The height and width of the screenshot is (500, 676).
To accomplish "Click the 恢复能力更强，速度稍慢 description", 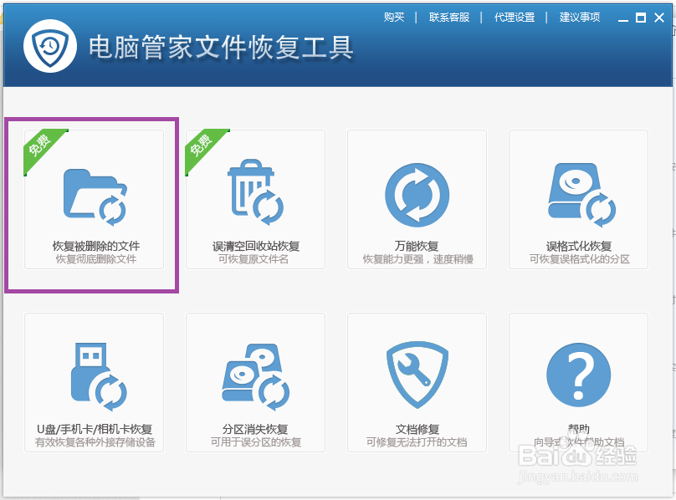I will pyautogui.click(x=417, y=259).
